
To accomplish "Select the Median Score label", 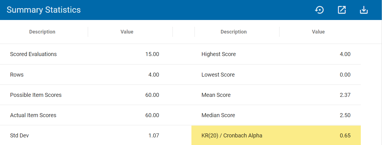I will (x=218, y=115).
